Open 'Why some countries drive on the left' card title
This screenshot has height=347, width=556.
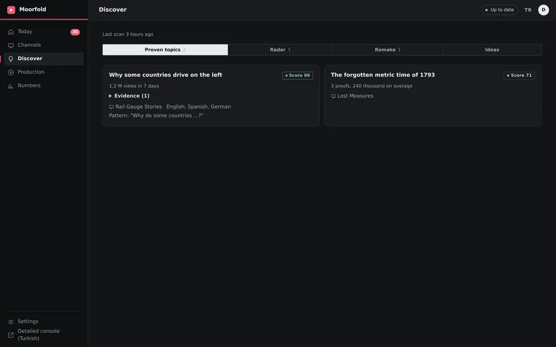pyautogui.click(x=166, y=75)
